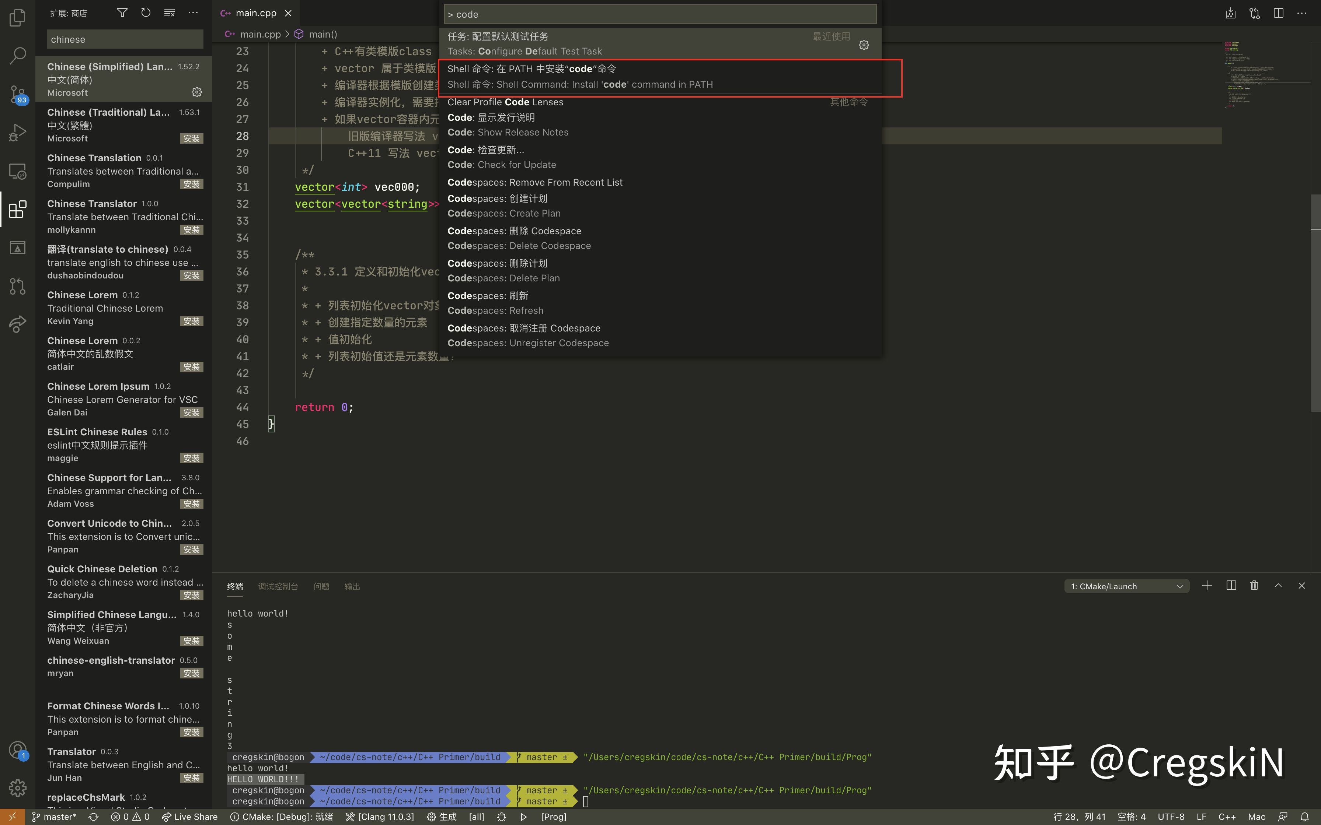
Task: Switch to the 问题 tab
Action: click(x=321, y=586)
